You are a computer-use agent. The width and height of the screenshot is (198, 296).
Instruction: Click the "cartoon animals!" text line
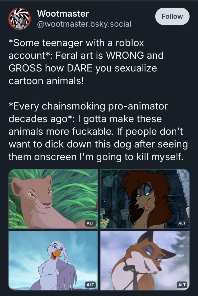pyautogui.click(x=46, y=81)
